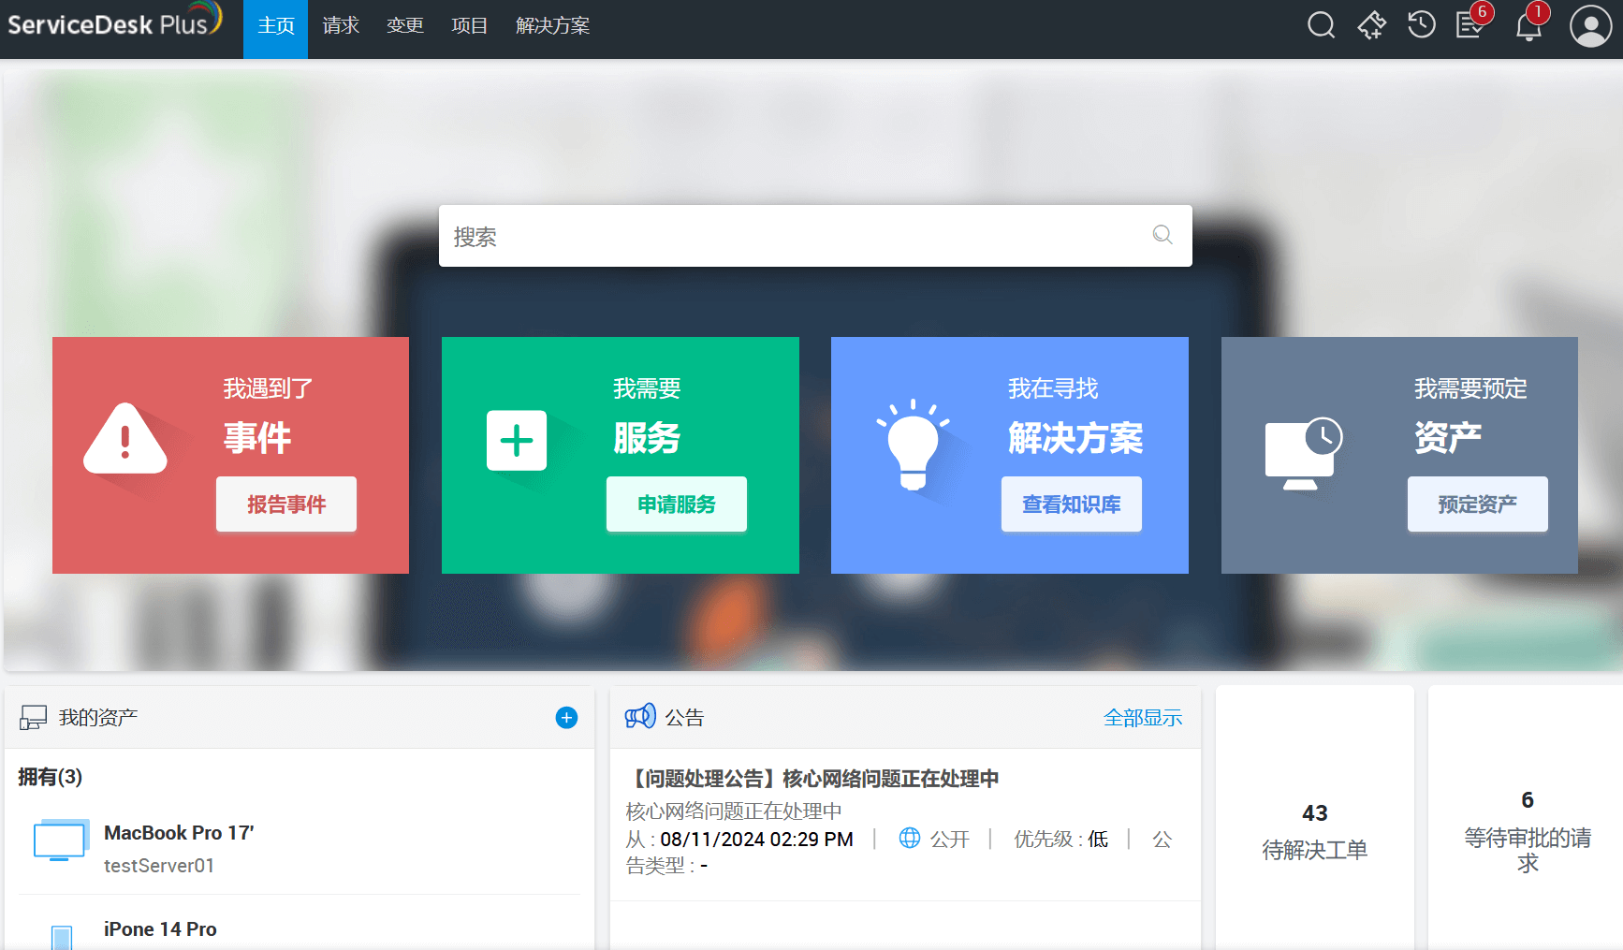Select the MacBook Pro 17' asset
Screen dimensions: 1623x950
179,832
